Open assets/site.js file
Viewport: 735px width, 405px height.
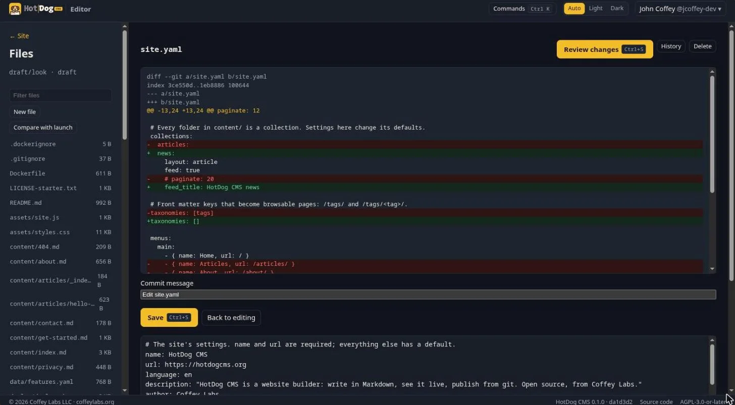[x=61, y=217]
